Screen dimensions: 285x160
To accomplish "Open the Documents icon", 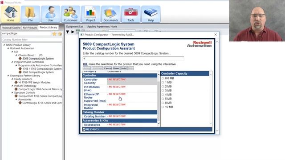I will pyautogui.click(x=110, y=14).
